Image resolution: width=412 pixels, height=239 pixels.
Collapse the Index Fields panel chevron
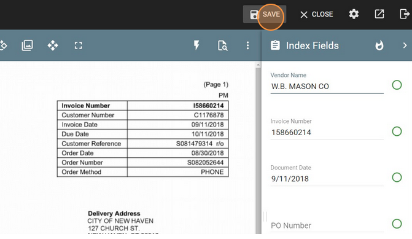click(x=405, y=45)
